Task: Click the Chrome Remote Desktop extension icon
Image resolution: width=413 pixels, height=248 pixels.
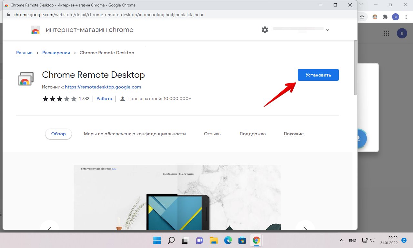Action: (25, 78)
